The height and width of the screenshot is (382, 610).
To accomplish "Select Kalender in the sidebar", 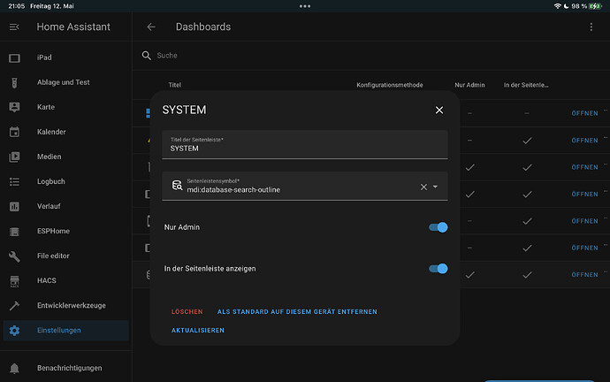I will coord(66,132).
